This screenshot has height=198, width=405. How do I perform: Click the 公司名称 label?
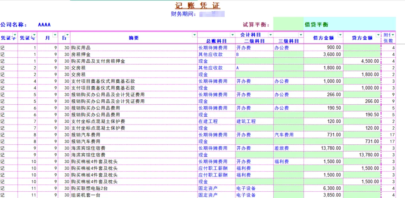pyautogui.click(x=14, y=25)
